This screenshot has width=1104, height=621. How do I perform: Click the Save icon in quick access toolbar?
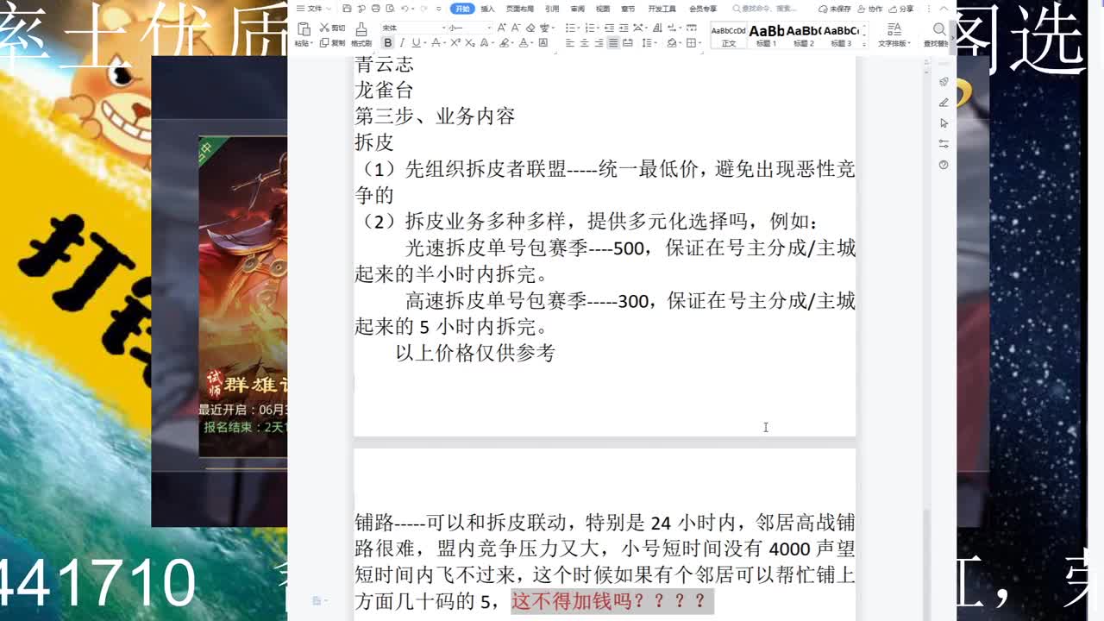click(x=347, y=9)
